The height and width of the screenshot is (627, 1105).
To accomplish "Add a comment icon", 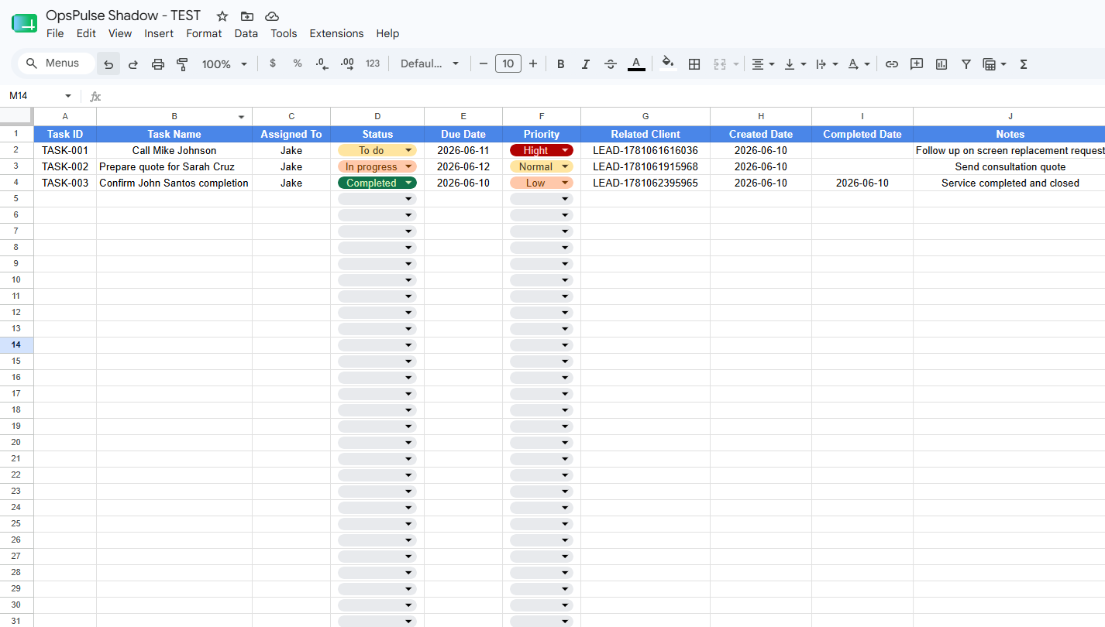I will click(x=917, y=64).
